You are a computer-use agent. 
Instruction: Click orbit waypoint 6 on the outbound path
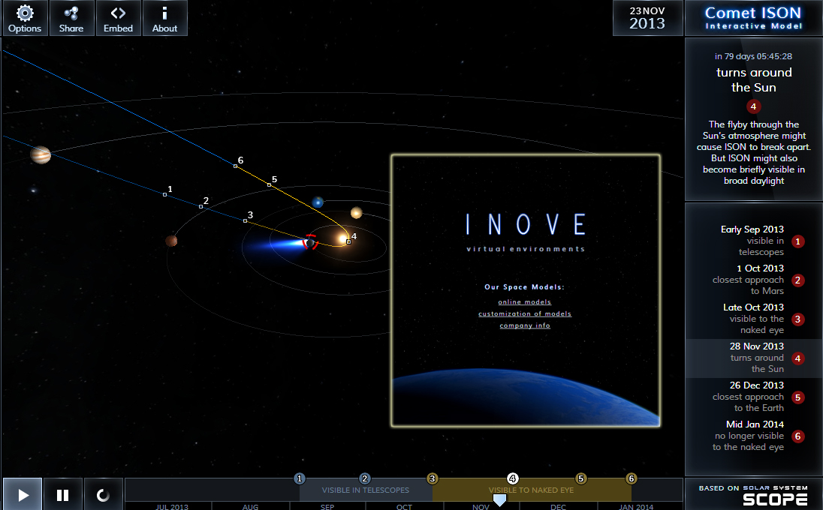(235, 166)
